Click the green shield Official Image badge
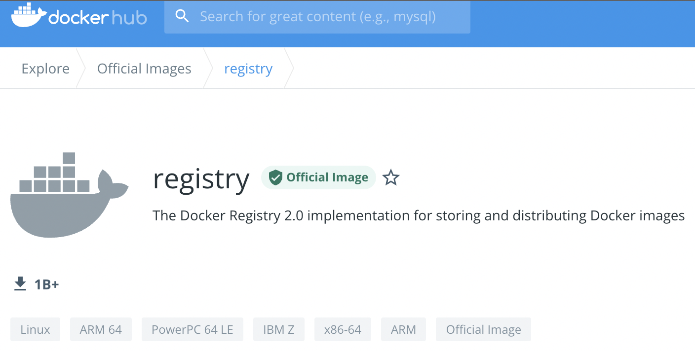The image size is (695, 351). (x=318, y=177)
